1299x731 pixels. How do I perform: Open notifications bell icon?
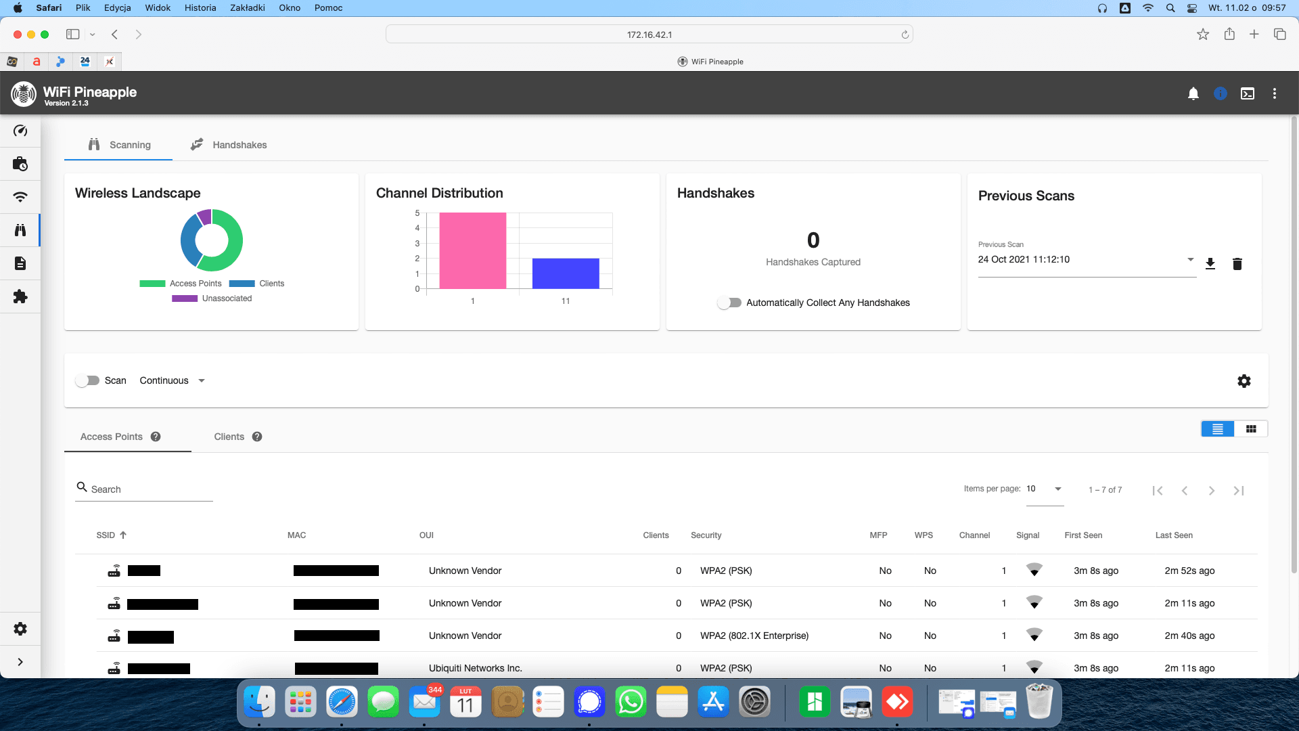click(1193, 93)
